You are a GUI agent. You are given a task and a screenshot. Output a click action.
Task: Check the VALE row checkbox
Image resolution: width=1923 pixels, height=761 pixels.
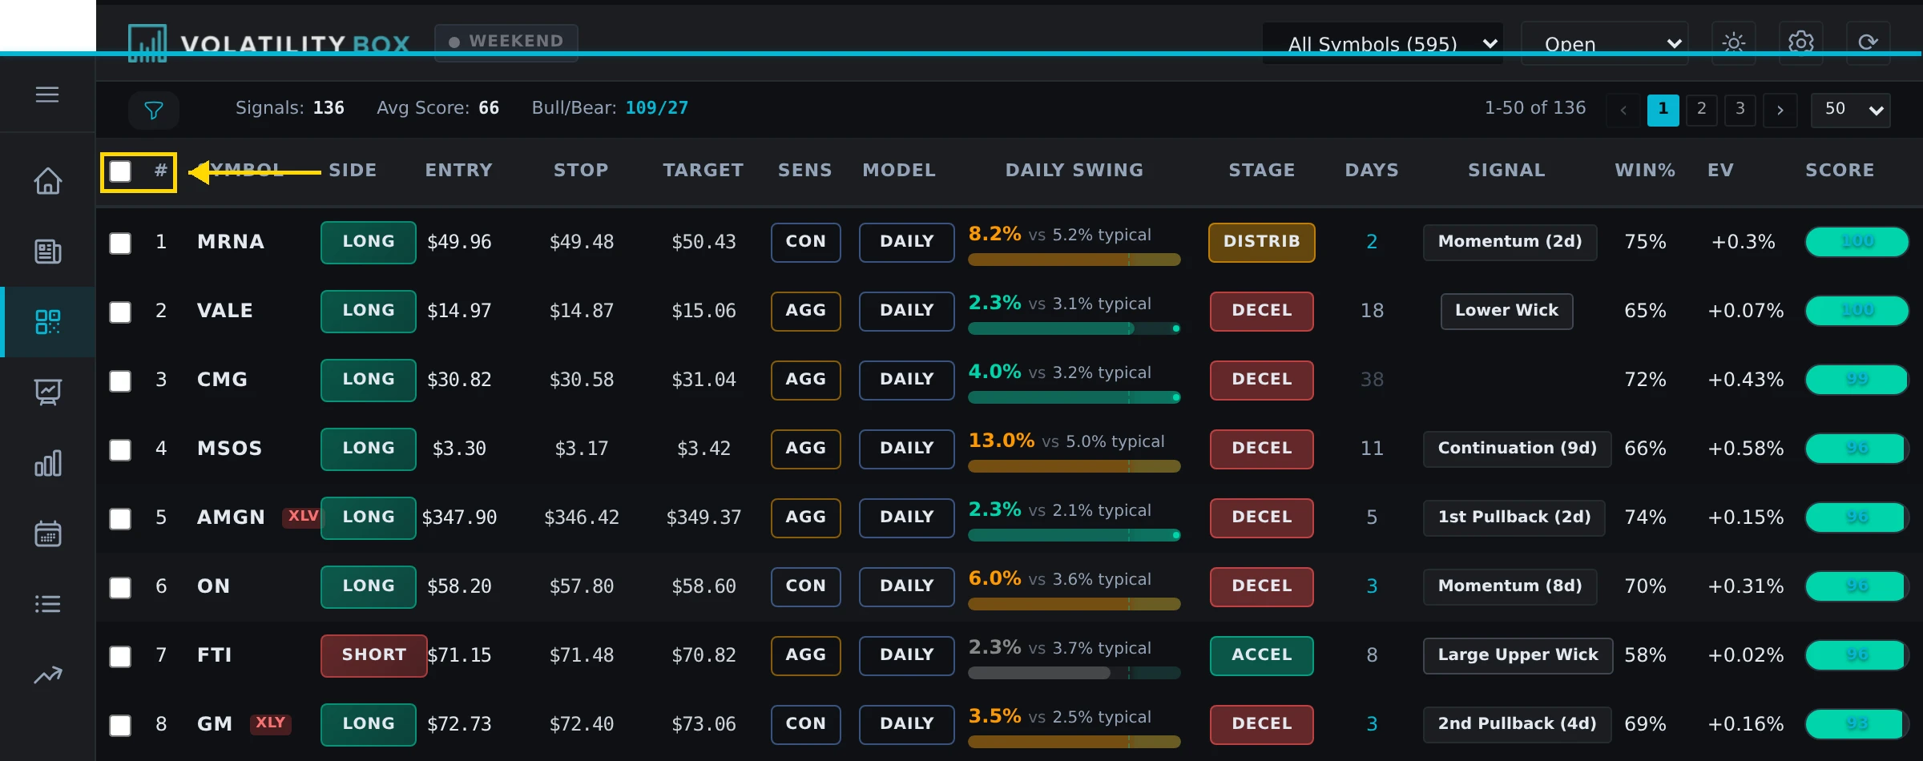pyautogui.click(x=120, y=312)
